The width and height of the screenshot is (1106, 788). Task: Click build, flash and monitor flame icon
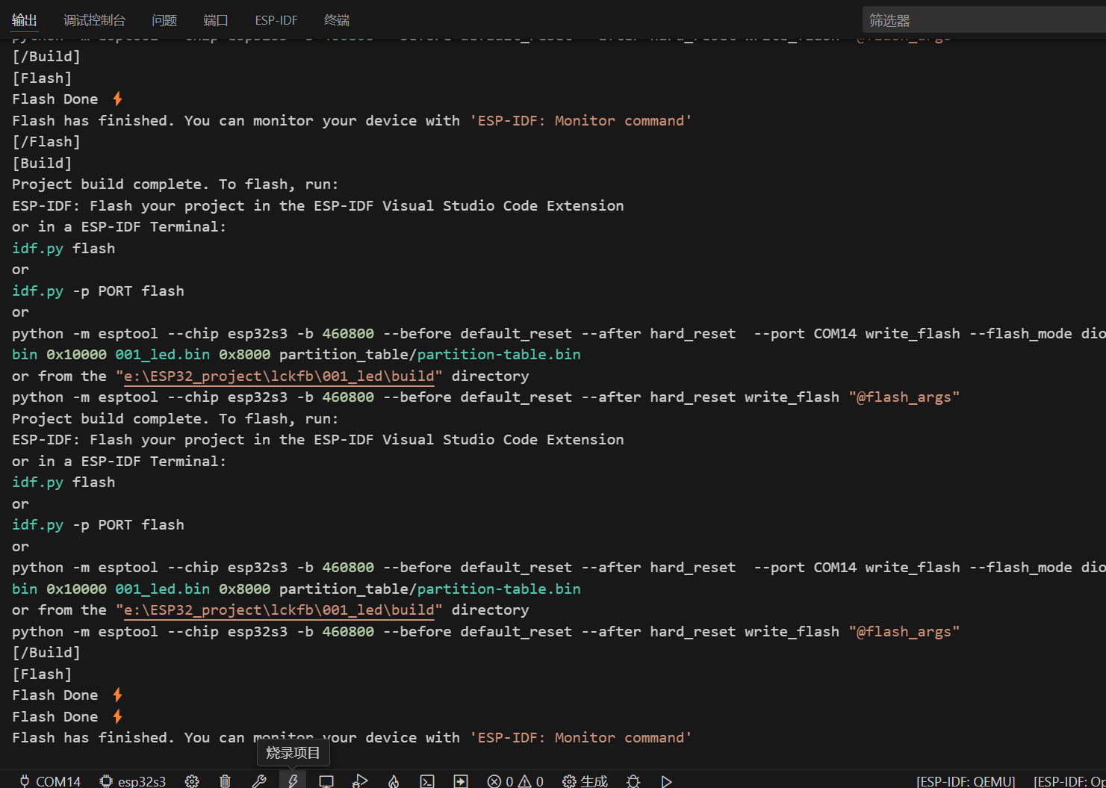394,781
